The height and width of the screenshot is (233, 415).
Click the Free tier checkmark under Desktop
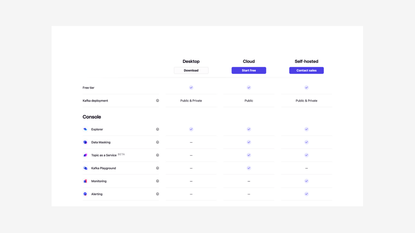(x=191, y=87)
